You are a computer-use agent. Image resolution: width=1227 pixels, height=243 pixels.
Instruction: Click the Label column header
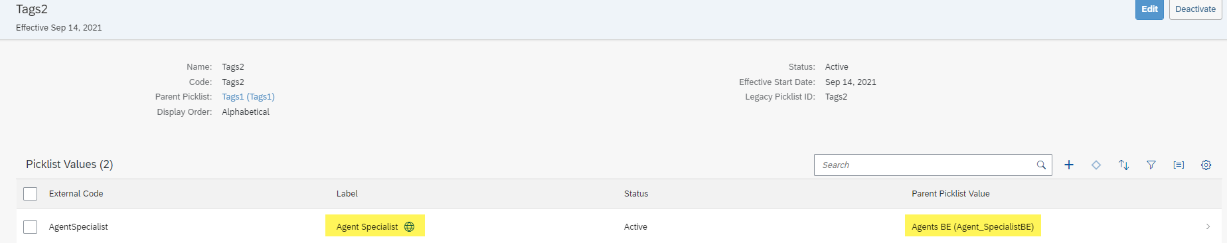pyautogui.click(x=347, y=194)
